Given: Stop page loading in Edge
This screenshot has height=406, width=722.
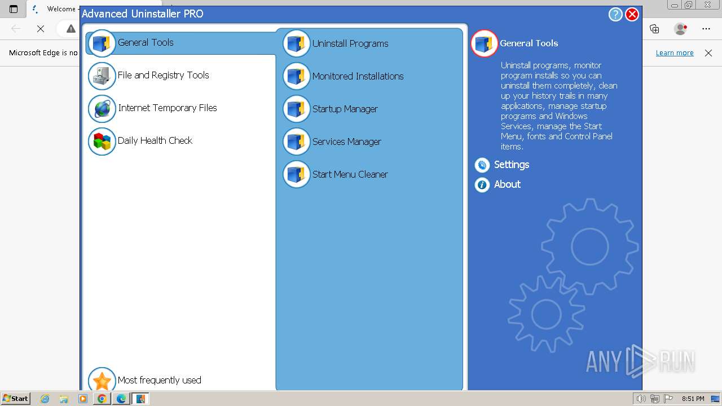Looking at the screenshot, I should coord(41,29).
